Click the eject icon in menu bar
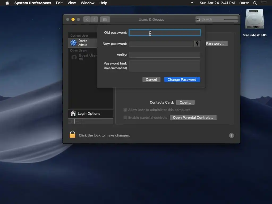The width and height of the screenshot is (272, 204). tap(192, 3)
